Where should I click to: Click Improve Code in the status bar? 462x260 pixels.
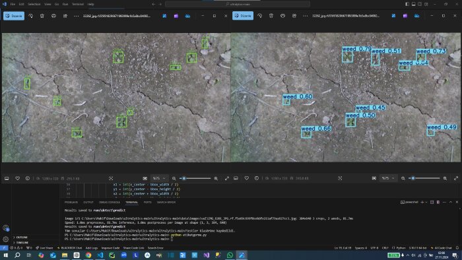110,248
